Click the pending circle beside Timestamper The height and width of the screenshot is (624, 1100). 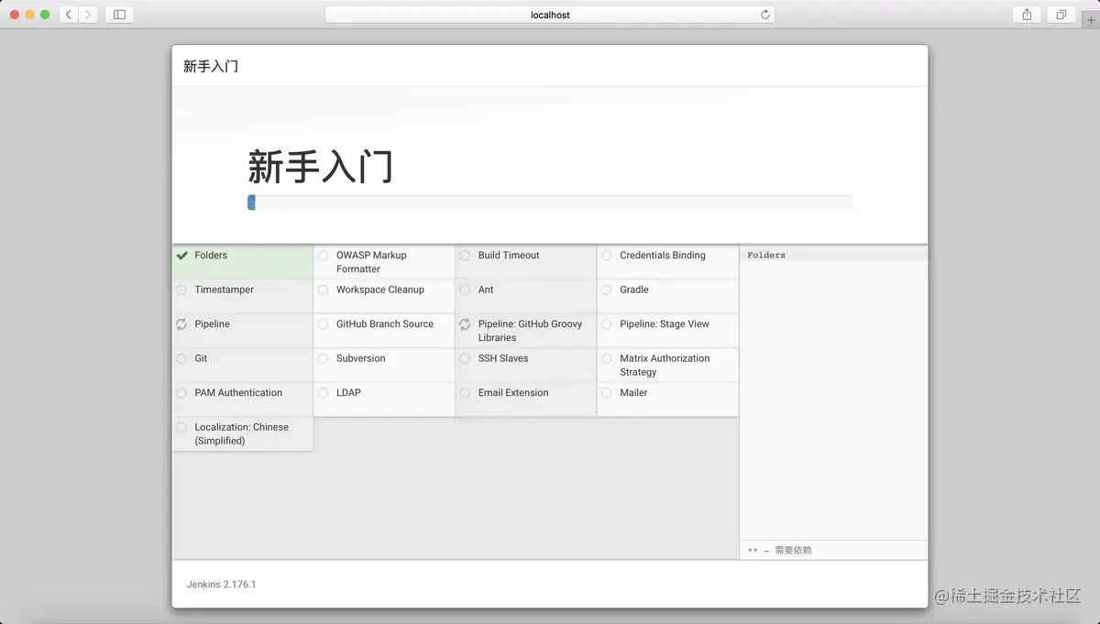(x=181, y=290)
